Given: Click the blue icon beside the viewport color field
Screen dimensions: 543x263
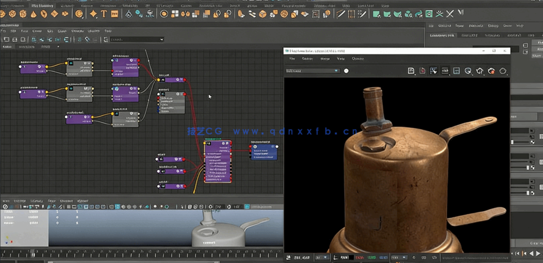Looking at the screenshot, I should [x=247, y=207].
